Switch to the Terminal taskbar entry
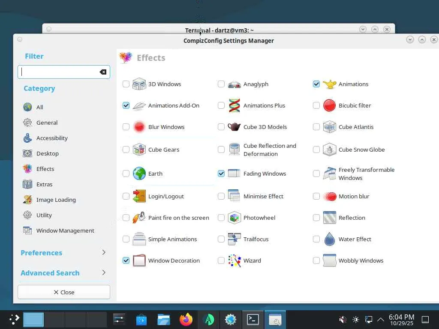The image size is (439, 329). [x=253, y=320]
